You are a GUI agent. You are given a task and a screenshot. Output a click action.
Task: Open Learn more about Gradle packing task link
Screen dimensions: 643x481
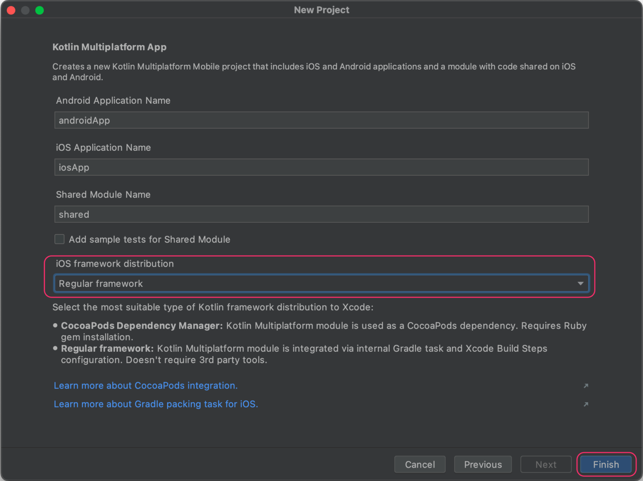[x=156, y=404]
